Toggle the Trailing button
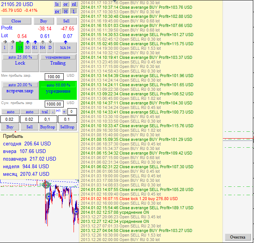 point(58,65)
